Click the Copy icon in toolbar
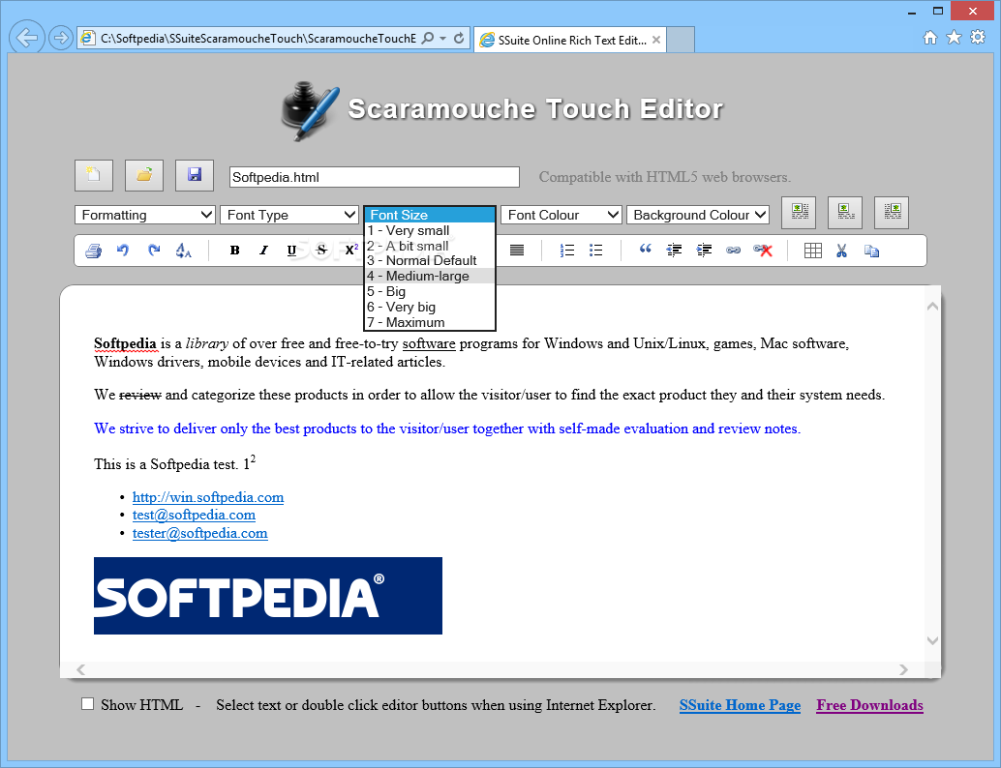Image resolution: width=1001 pixels, height=768 pixels. pyautogui.click(x=872, y=251)
